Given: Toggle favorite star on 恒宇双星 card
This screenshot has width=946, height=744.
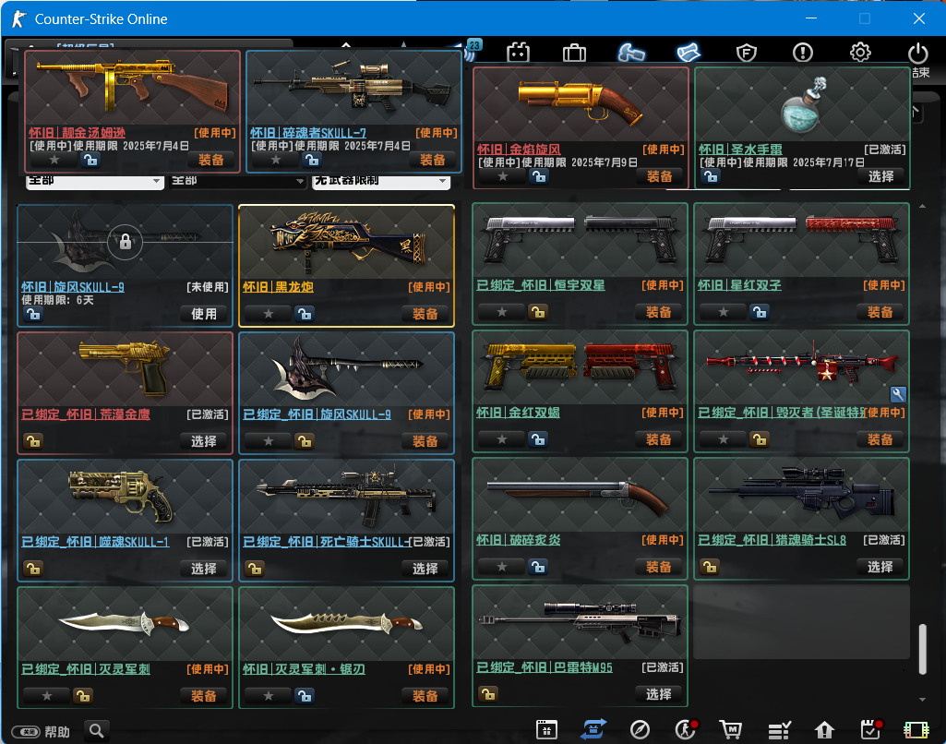Looking at the screenshot, I should pyautogui.click(x=501, y=312).
